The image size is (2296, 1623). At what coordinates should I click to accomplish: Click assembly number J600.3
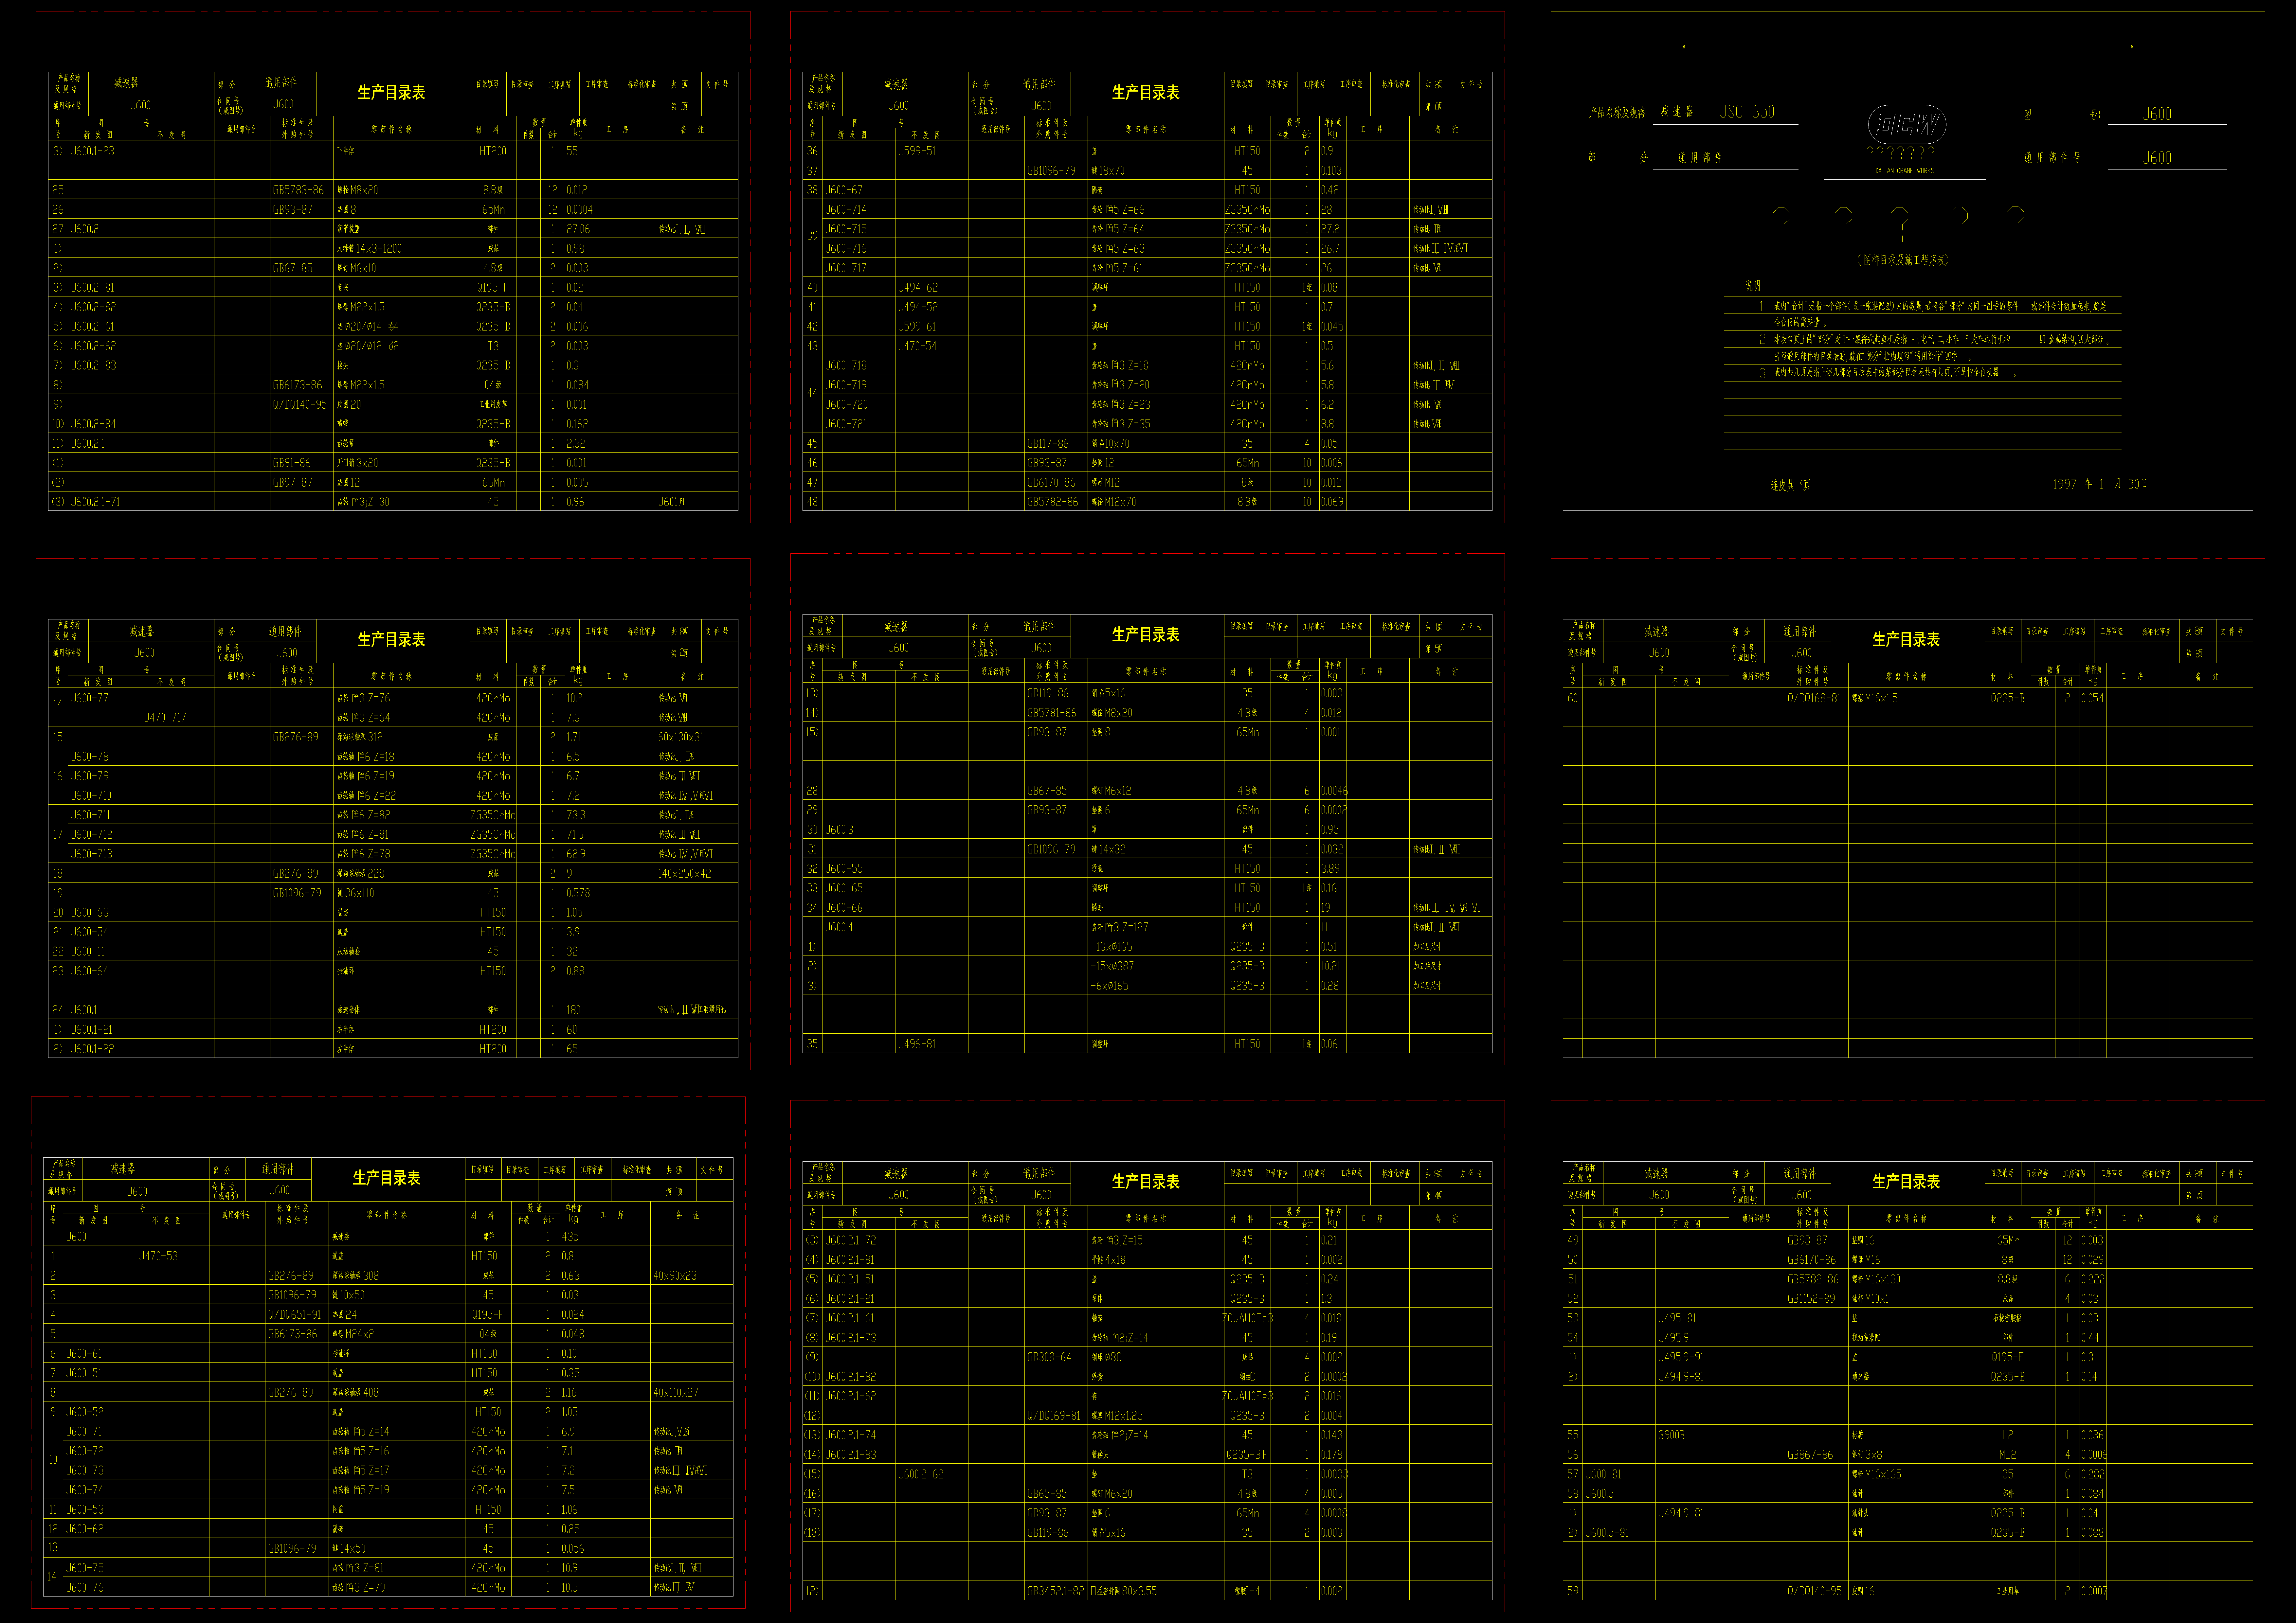click(x=839, y=830)
